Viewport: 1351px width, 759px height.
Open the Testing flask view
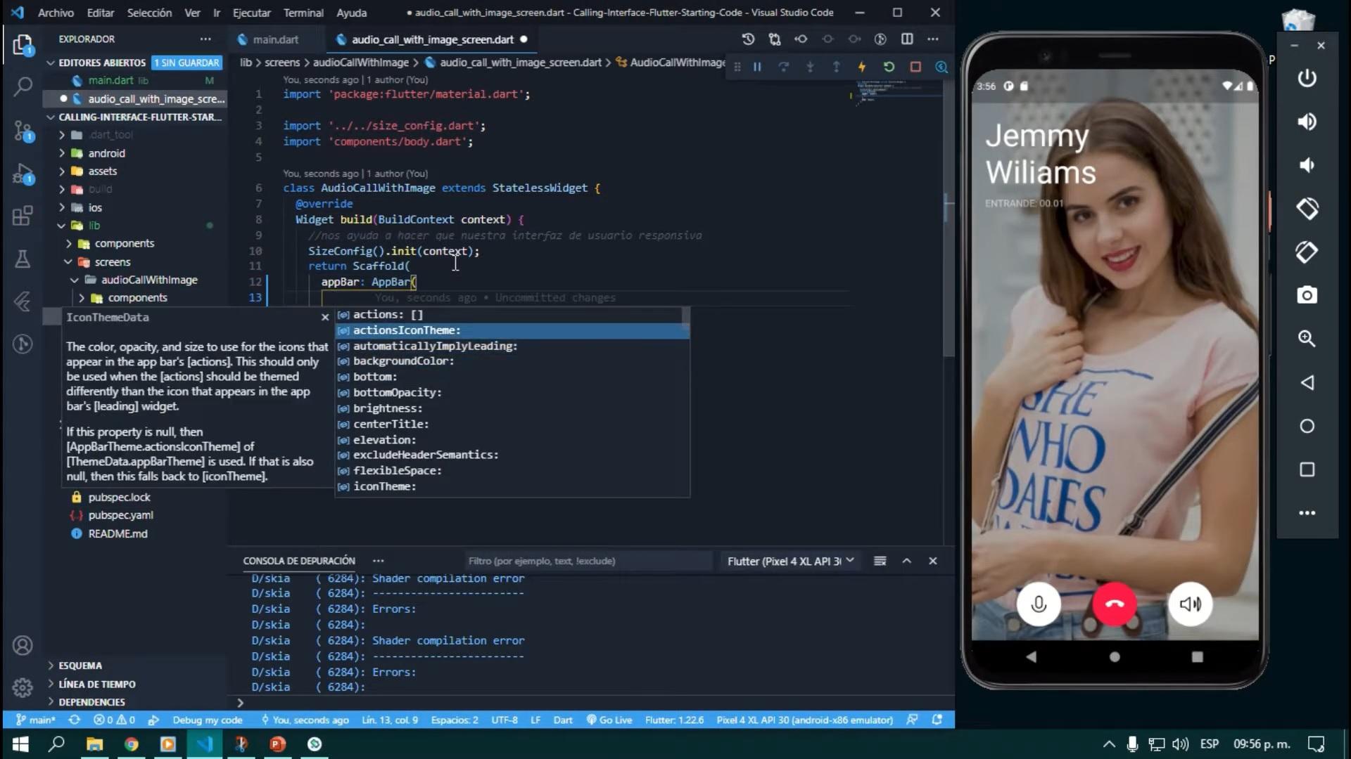coord(23,259)
